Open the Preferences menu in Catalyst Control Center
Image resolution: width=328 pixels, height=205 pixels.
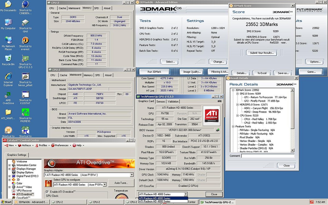(x=60, y=145)
